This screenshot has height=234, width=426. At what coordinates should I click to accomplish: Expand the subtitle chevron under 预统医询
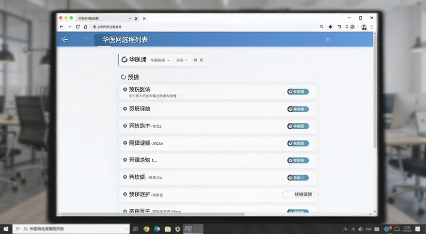pos(180,96)
